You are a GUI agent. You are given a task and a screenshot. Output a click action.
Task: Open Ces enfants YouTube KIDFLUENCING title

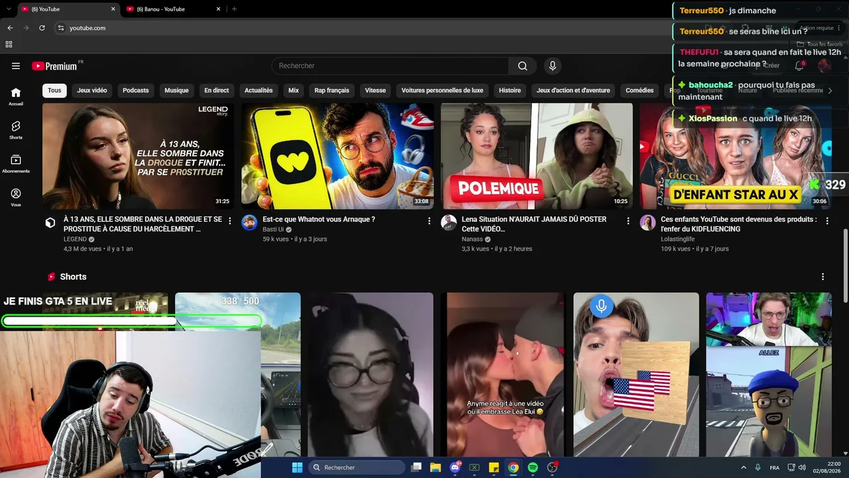coord(739,224)
